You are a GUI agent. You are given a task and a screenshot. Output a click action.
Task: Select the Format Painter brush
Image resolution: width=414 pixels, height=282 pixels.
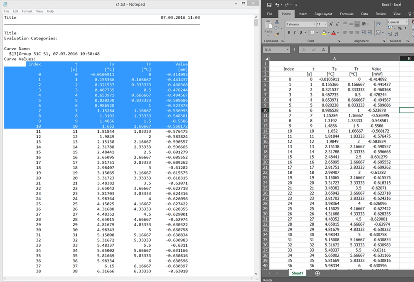coord(277,34)
